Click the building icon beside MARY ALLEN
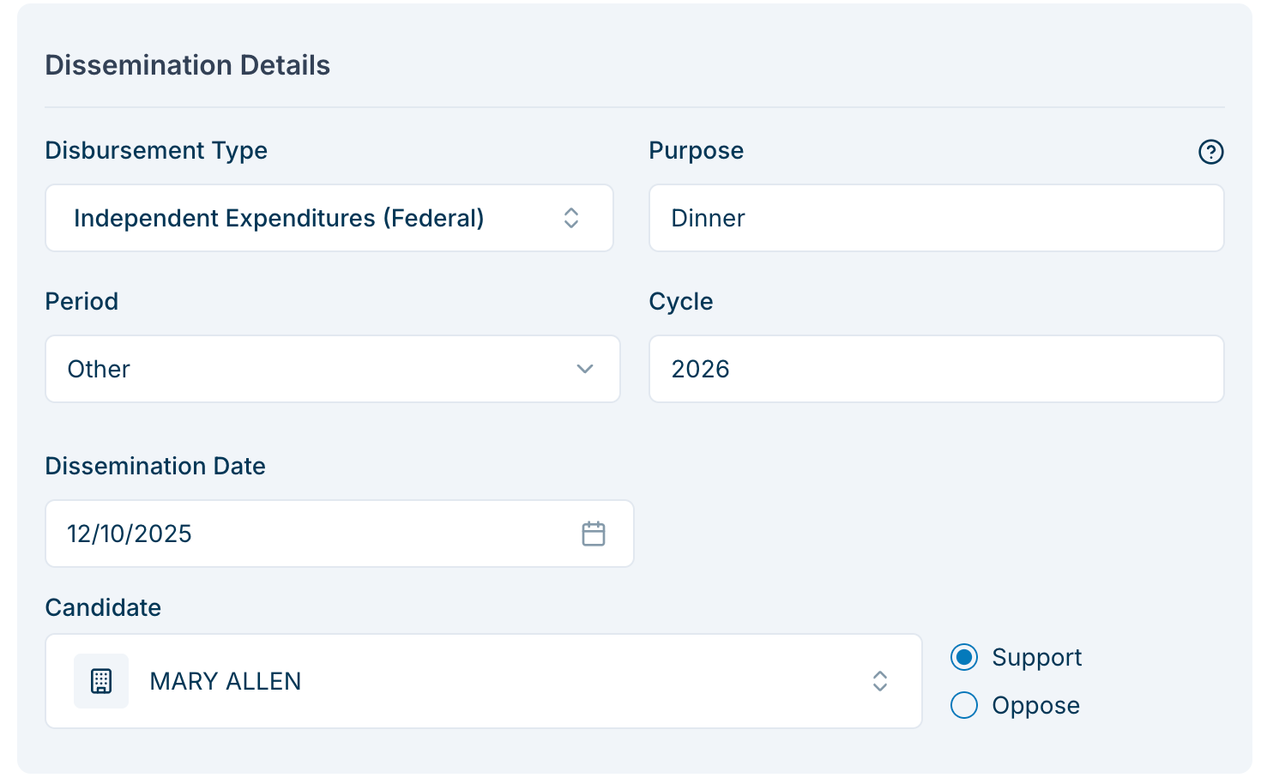 [101, 681]
